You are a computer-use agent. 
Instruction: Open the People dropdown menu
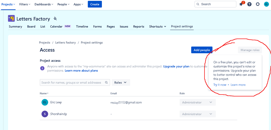click(64, 4)
